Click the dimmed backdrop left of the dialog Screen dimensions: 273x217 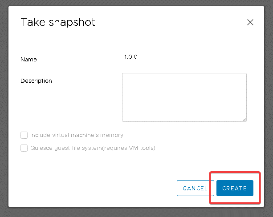tap(4, 107)
